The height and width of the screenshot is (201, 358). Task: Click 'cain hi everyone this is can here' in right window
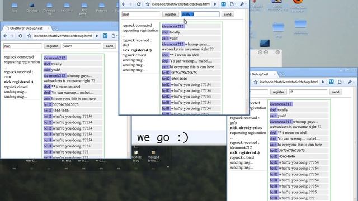299,145
